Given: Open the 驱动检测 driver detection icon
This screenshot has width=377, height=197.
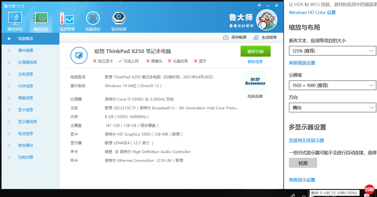Looking at the screenshot, I should (119, 18).
